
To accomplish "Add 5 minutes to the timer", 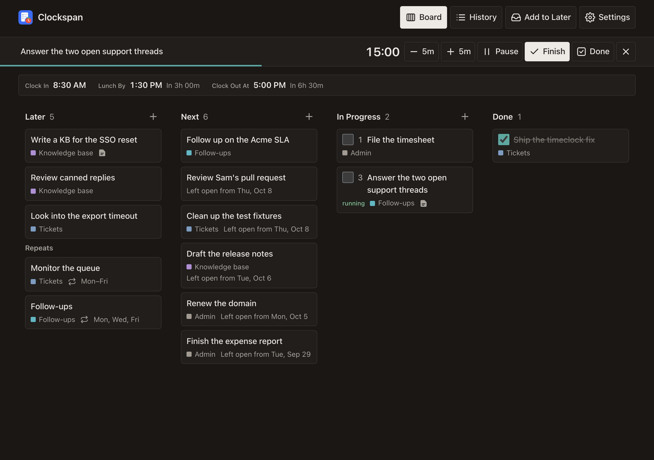I will point(458,52).
